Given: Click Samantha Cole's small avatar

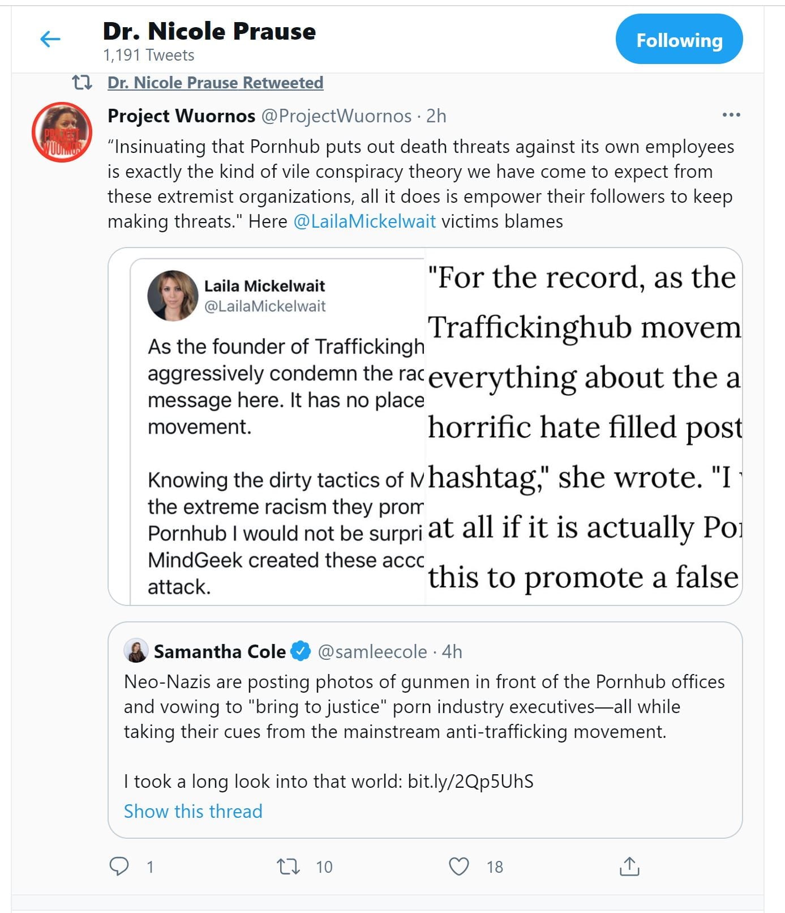Looking at the screenshot, I should coord(136,651).
